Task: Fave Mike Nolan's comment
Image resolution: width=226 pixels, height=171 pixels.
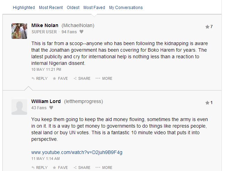Action: coord(60,78)
